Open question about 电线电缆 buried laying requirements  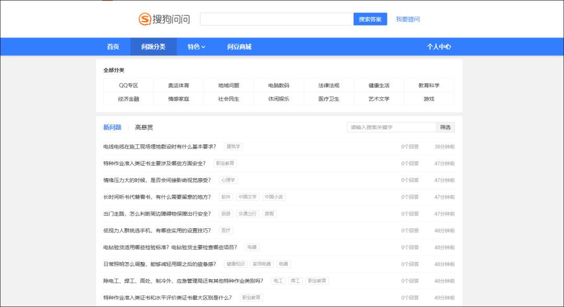(x=160, y=146)
